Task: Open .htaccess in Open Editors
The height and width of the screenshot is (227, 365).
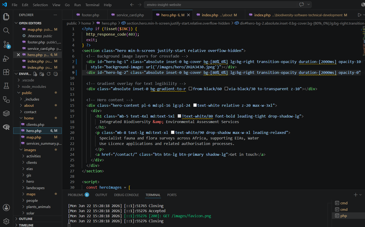Action: tap(37, 36)
